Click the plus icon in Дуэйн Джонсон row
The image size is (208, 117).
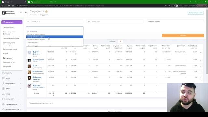tap(201, 53)
